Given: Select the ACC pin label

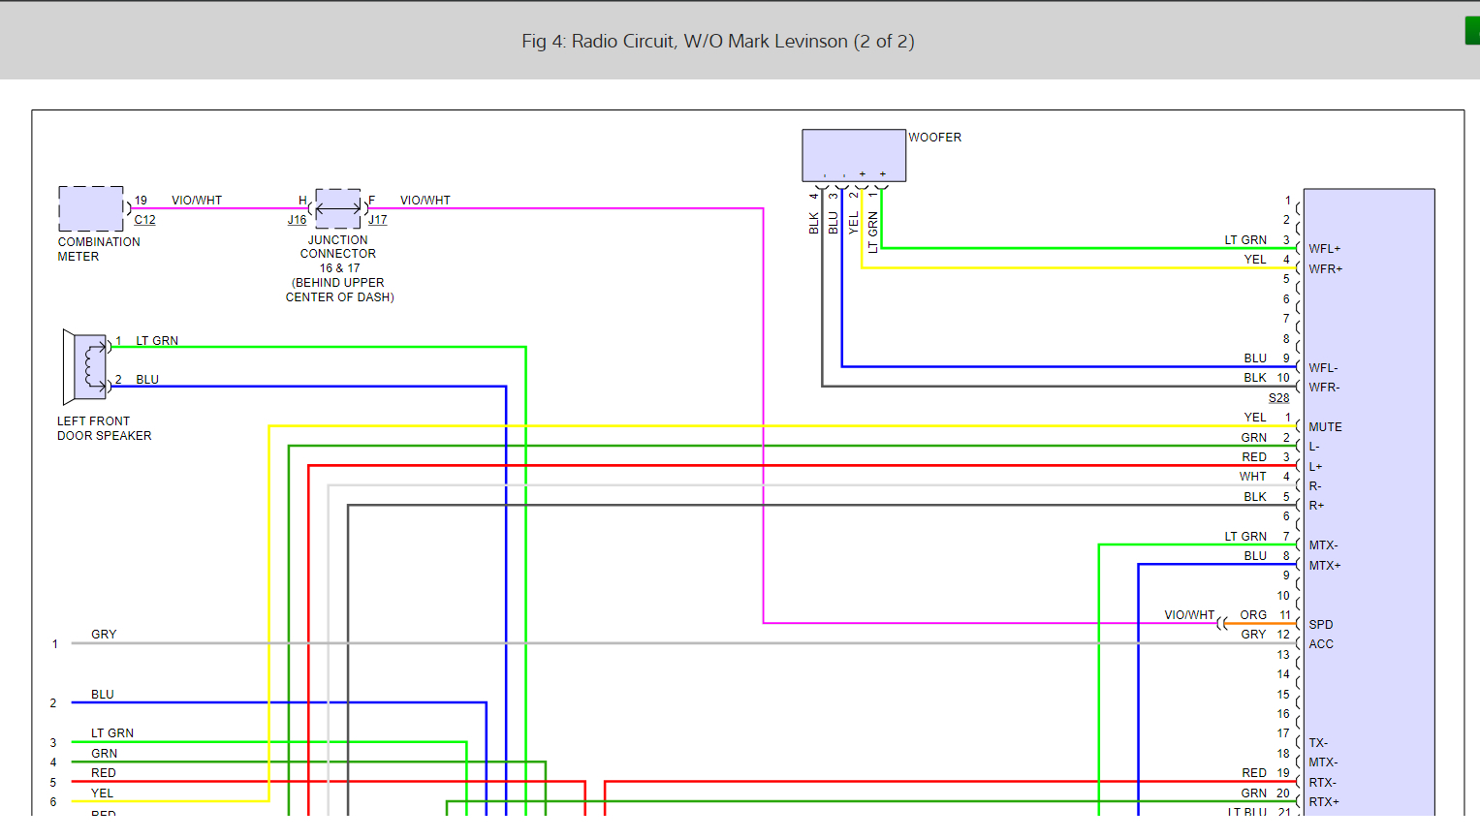Looking at the screenshot, I should (1321, 644).
